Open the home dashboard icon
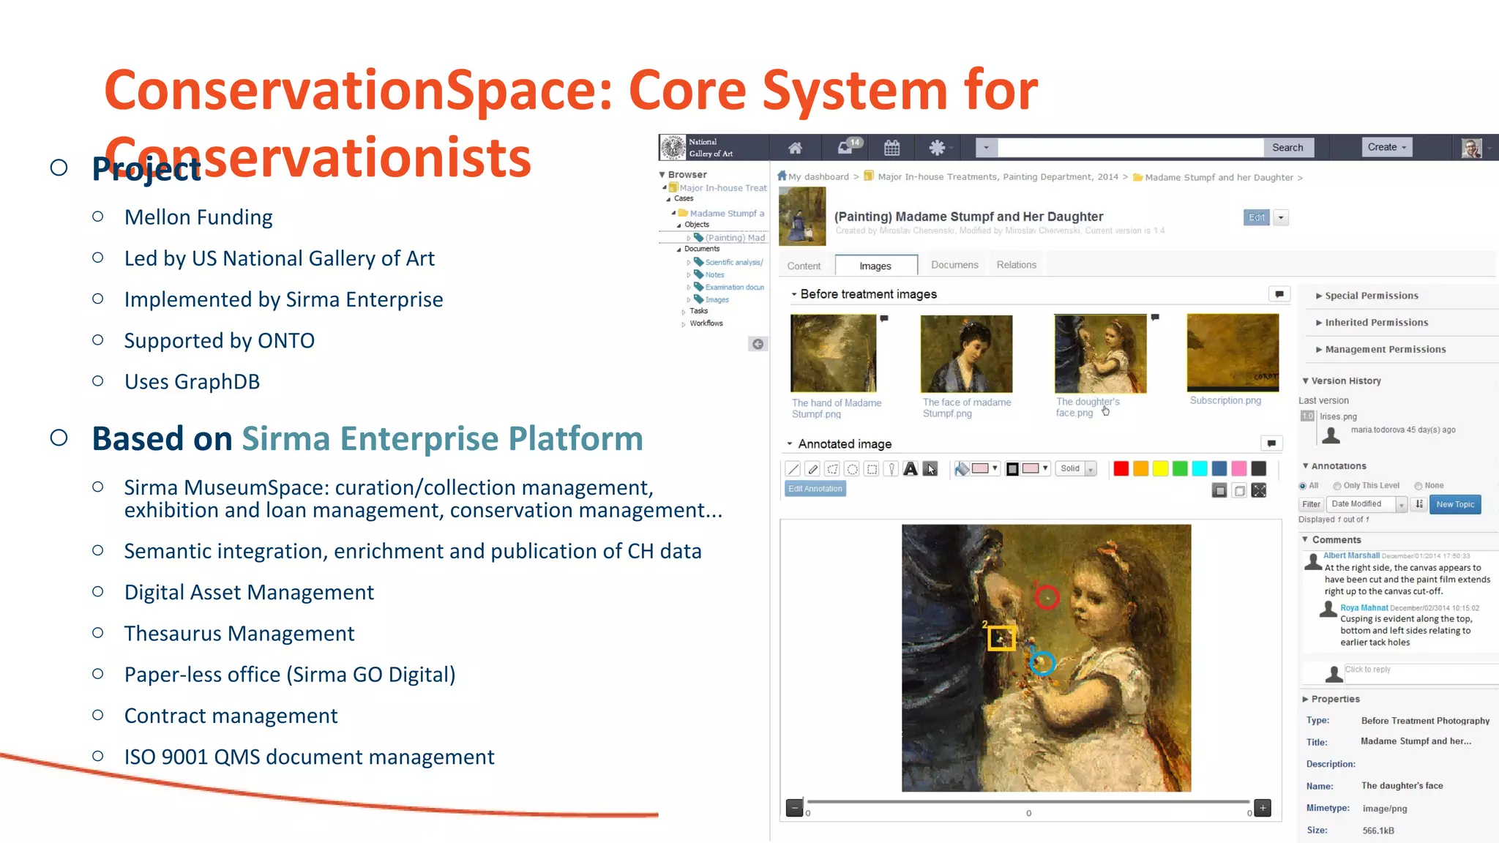Viewport: 1499px width, 843px height. coord(795,148)
